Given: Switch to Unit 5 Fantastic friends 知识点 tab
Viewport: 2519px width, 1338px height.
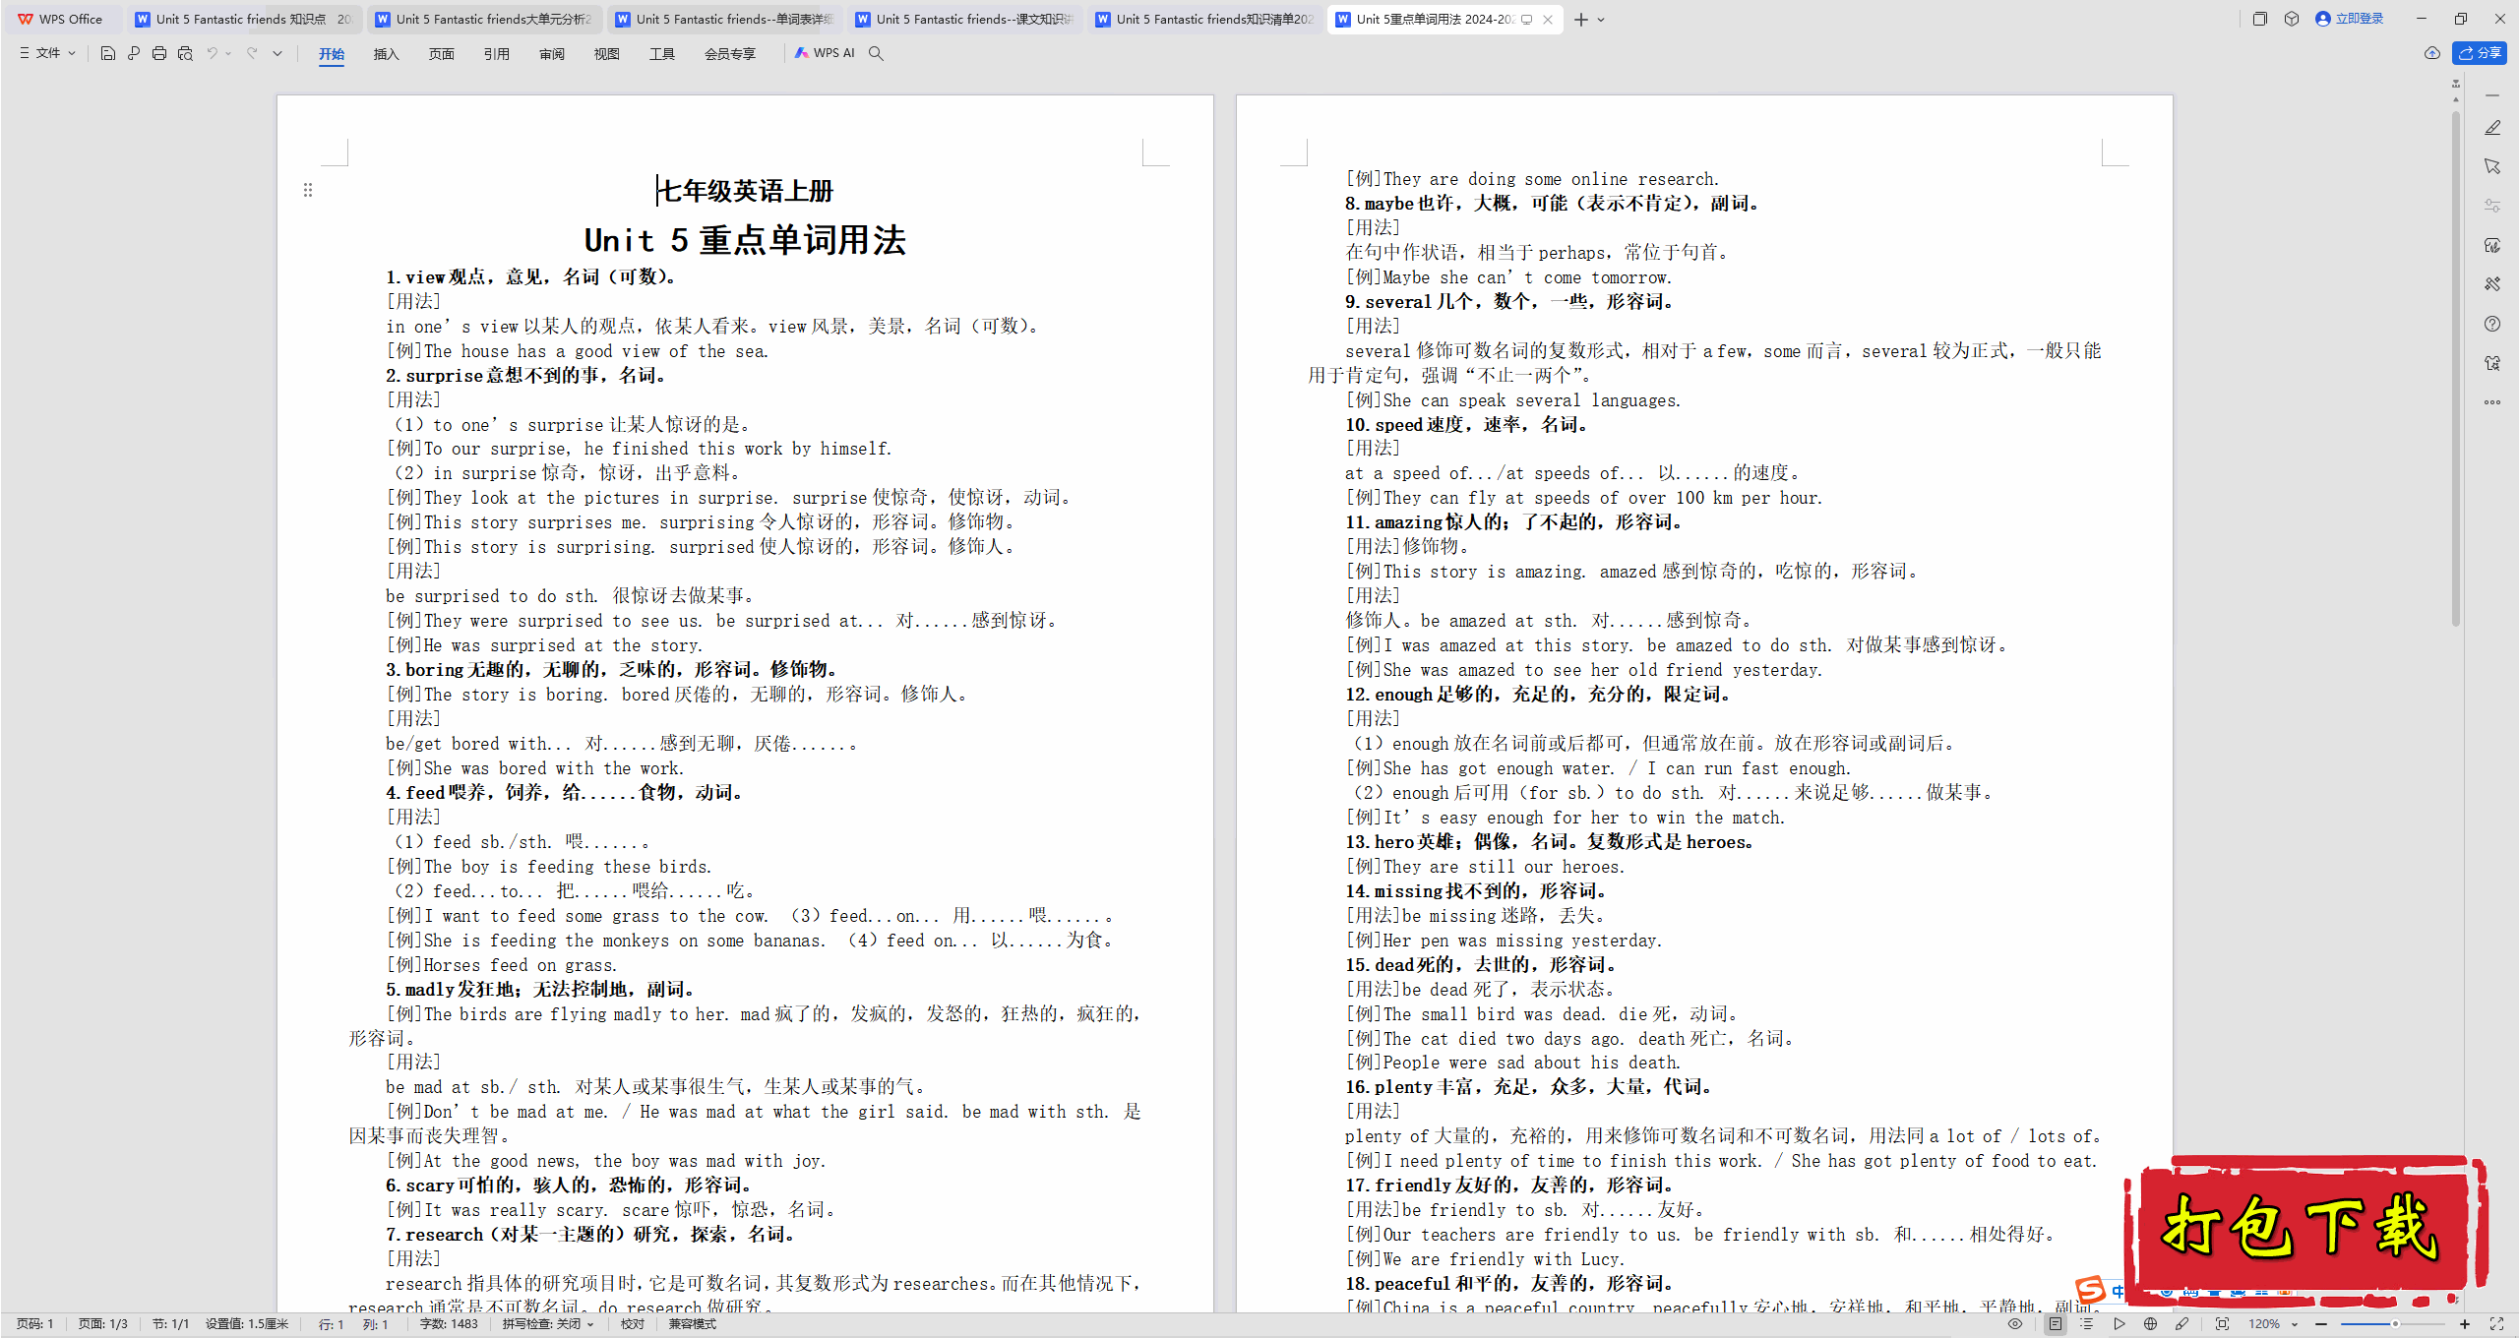Looking at the screenshot, I should coord(243,20).
